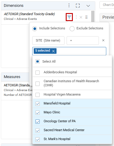
Task: Expand Dimensions panel to full screen
Action: pos(78,6)
